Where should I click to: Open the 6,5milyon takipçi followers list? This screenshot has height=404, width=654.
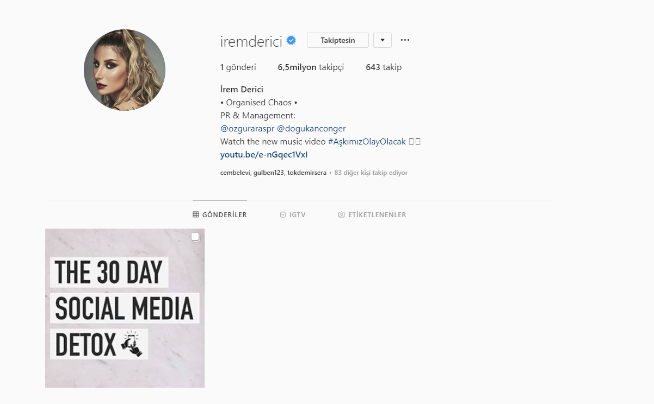(311, 67)
